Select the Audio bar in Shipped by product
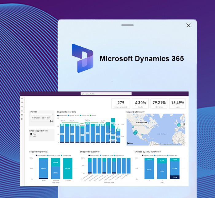Viewport: 215px width, 198px height. pyautogui.click(x=44, y=169)
